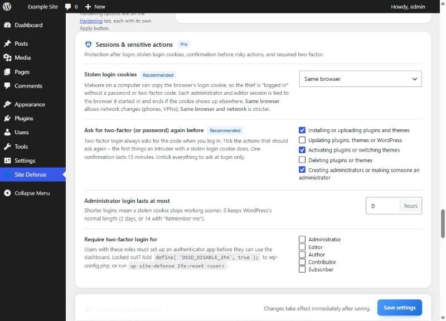Require two-factor for Contributor role

[x=302, y=261]
